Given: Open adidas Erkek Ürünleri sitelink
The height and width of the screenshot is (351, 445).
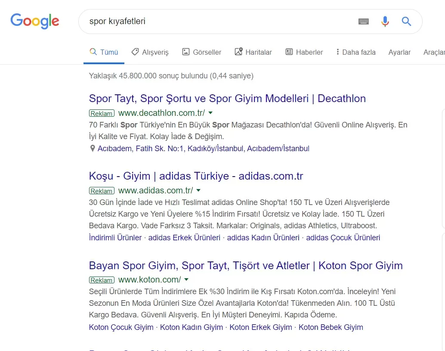Looking at the screenshot, I should (x=184, y=238).
